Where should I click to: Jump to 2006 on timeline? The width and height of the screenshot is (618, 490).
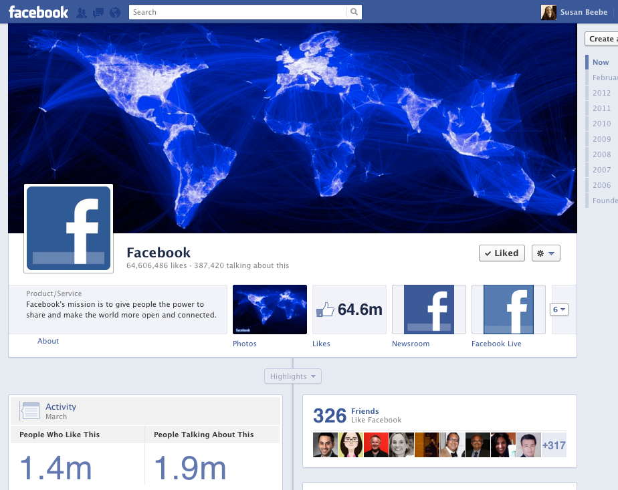pyautogui.click(x=601, y=185)
